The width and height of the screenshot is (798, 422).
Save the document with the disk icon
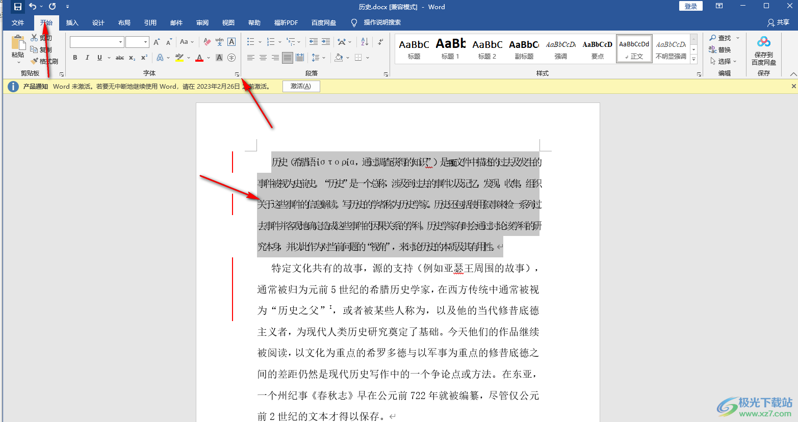pyautogui.click(x=18, y=7)
